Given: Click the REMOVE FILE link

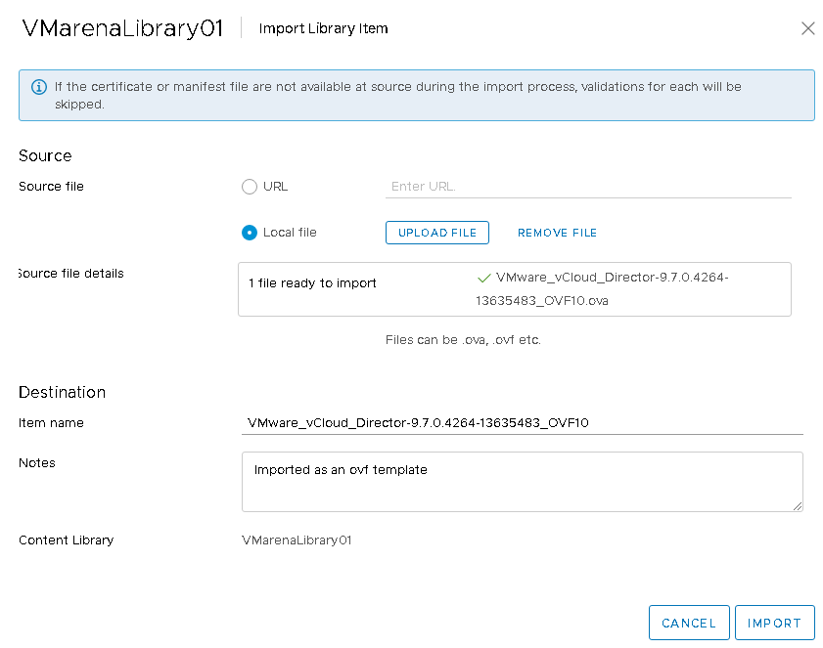Looking at the screenshot, I should (x=557, y=233).
